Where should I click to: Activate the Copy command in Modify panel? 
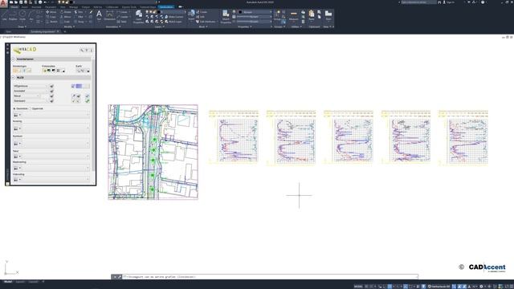(51, 17)
